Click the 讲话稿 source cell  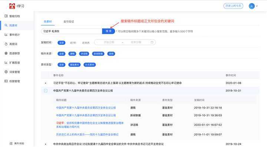134,125
